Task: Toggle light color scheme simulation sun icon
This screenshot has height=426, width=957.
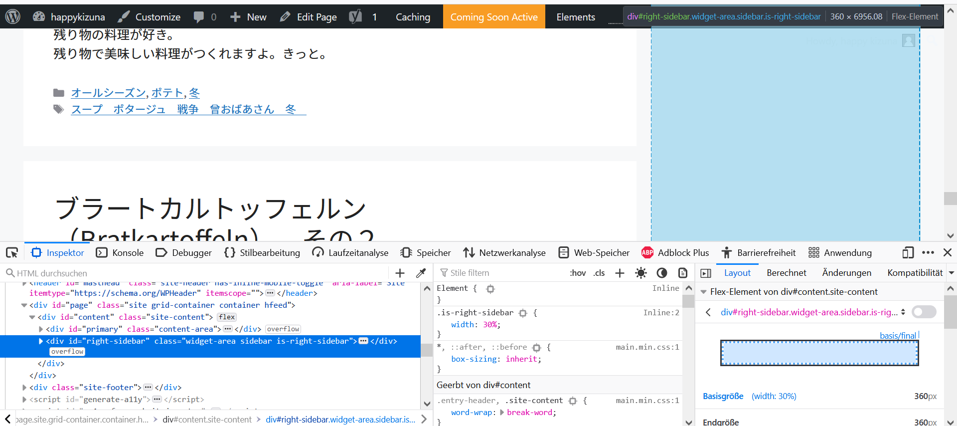Action: 641,273
